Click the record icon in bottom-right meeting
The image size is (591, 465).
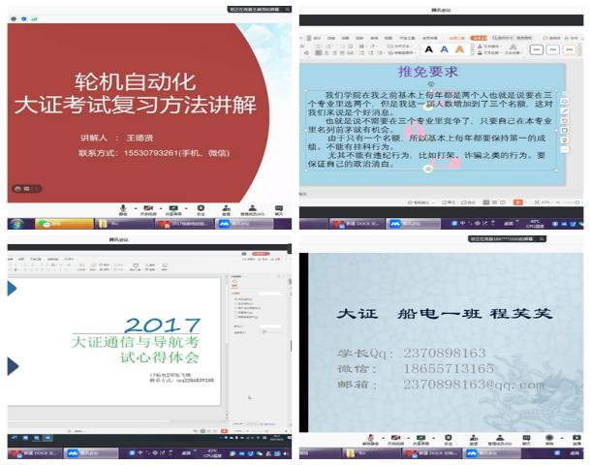(x=549, y=438)
